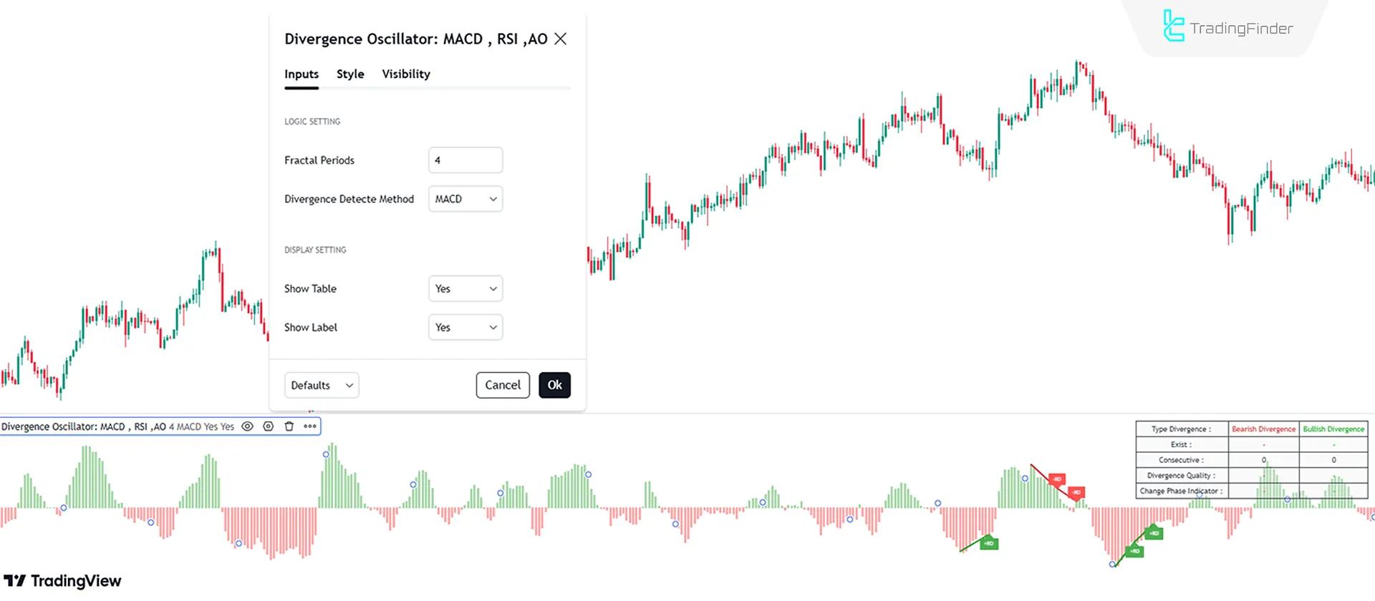
Task: Select the red -RD bearish divergence label
Action: point(1057,479)
